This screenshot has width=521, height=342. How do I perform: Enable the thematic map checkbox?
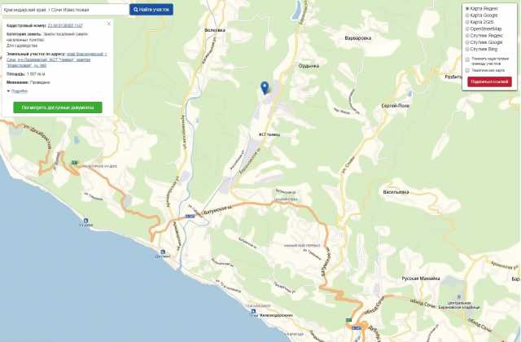[467, 71]
